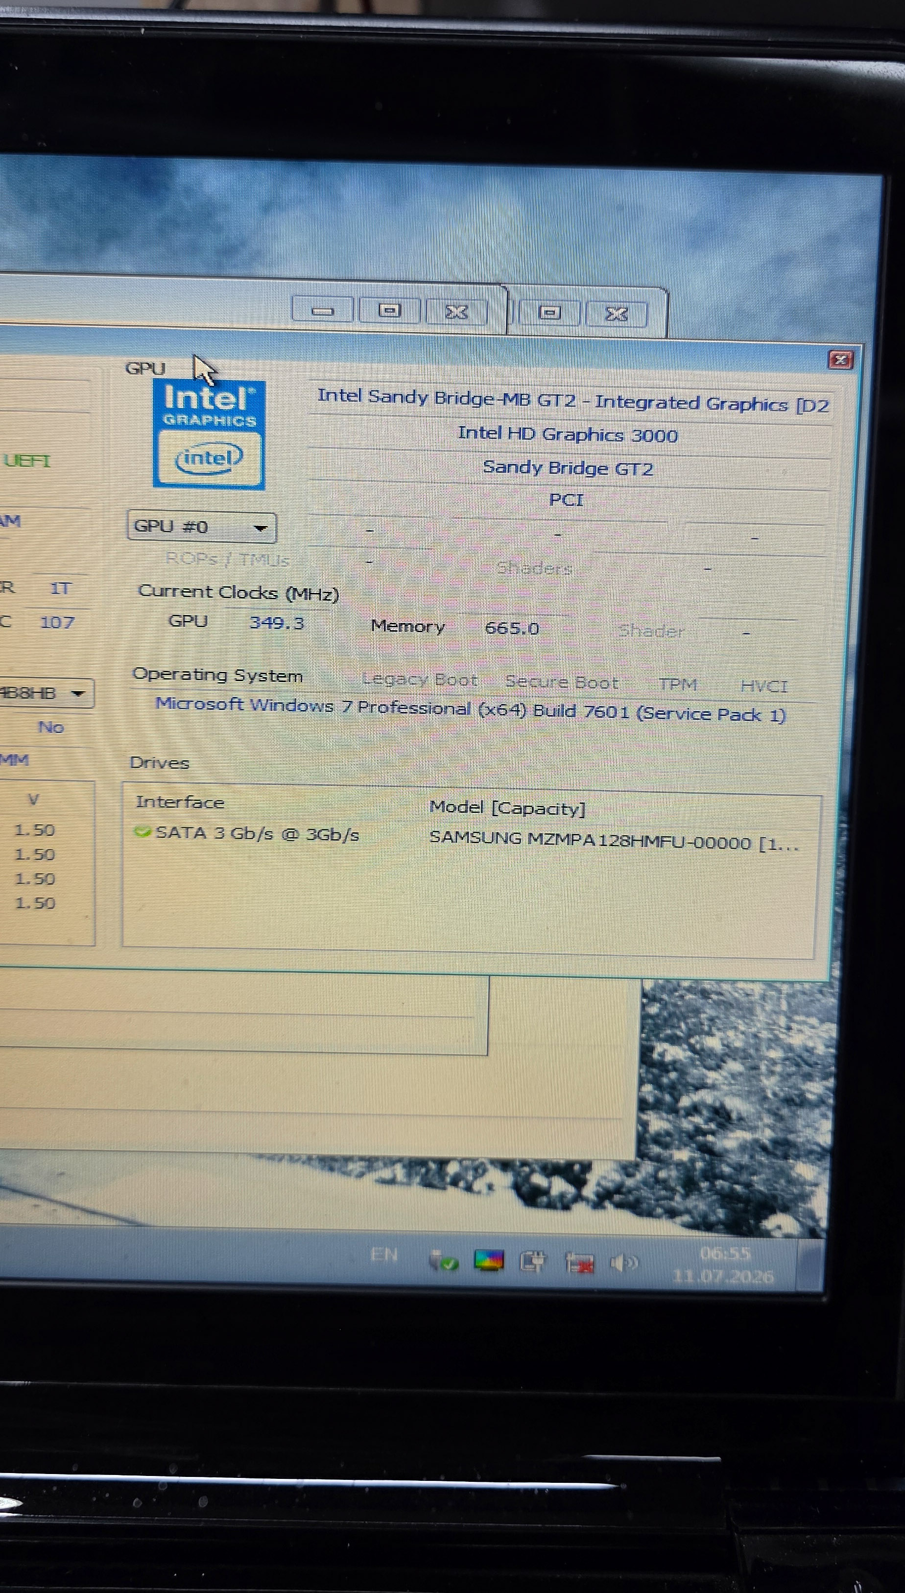
Task: Click the "HVCI" indicator
Action: coord(764,686)
